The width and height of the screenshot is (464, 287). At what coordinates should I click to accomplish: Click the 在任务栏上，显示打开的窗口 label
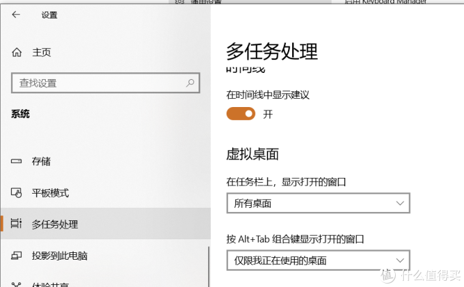tap(286, 182)
